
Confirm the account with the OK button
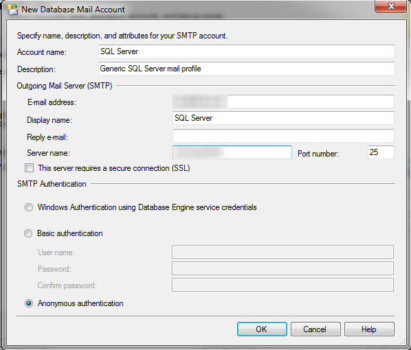point(262,329)
